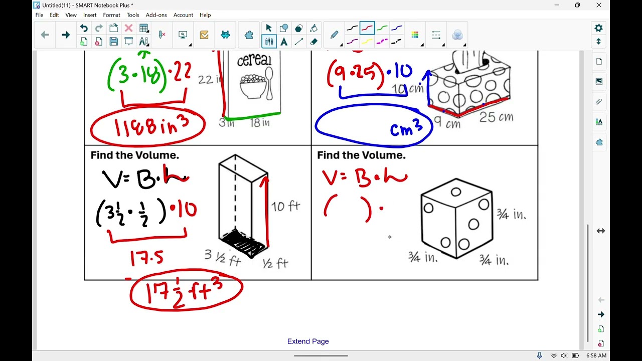Open the File menu
Image resolution: width=642 pixels, height=361 pixels.
39,15
